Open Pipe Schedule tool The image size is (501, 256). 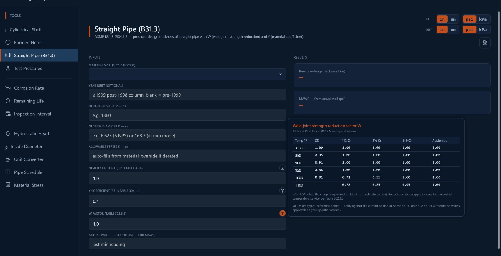click(x=39, y=172)
